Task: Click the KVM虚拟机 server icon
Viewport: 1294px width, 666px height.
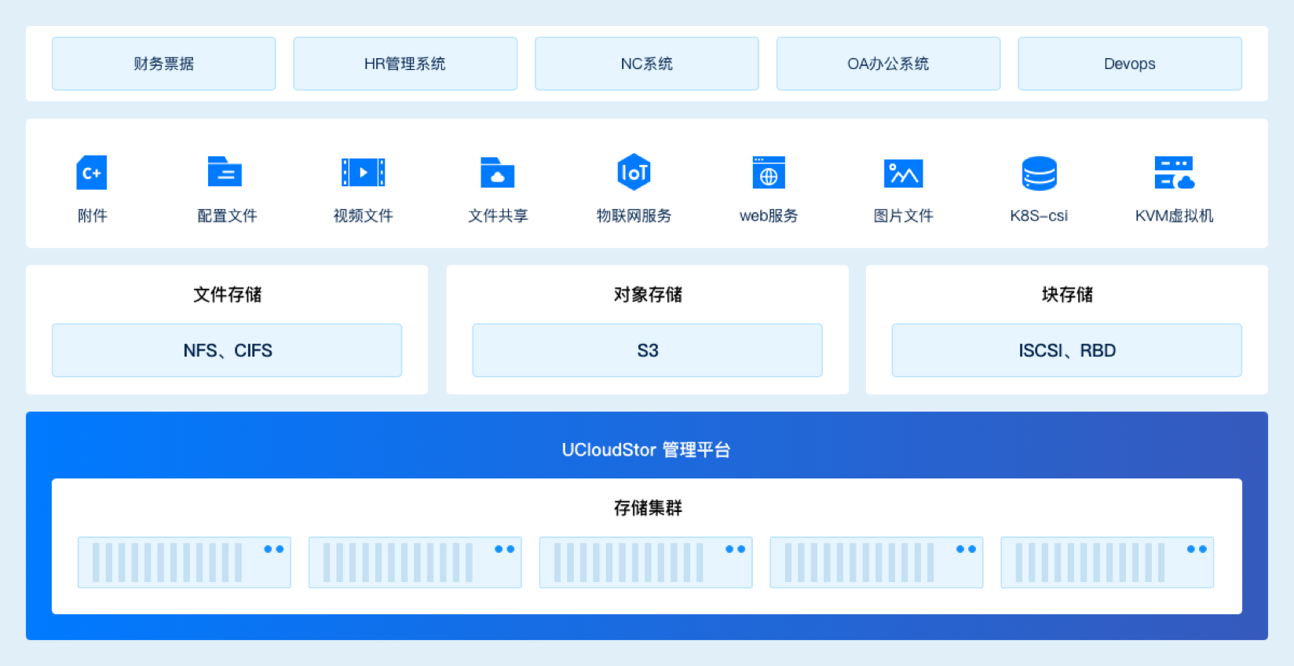Action: tap(1175, 173)
